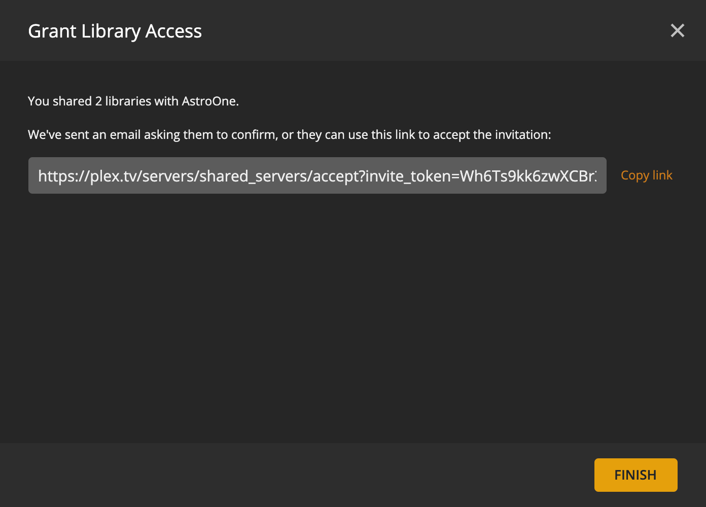Image resolution: width=706 pixels, height=507 pixels.
Task: Click the email confirmation instruction text
Action: (x=289, y=135)
